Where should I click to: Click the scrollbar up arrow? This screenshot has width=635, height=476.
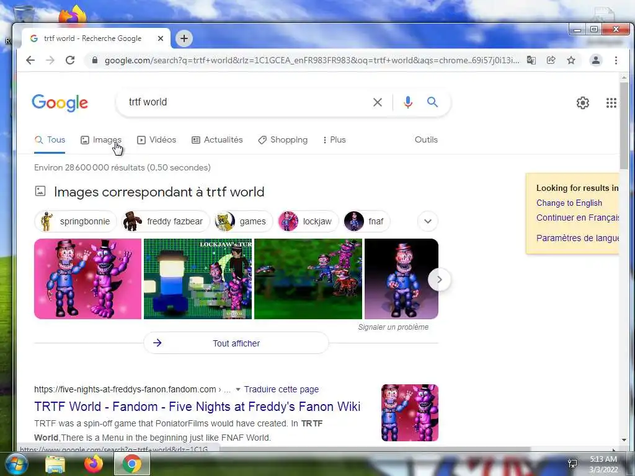624,77
